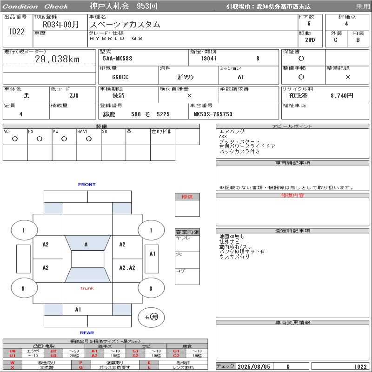This screenshot has width=372, height=372.
Task: Click the pickup location 愛知県弥富市西末広 text
Action: click(x=283, y=7)
